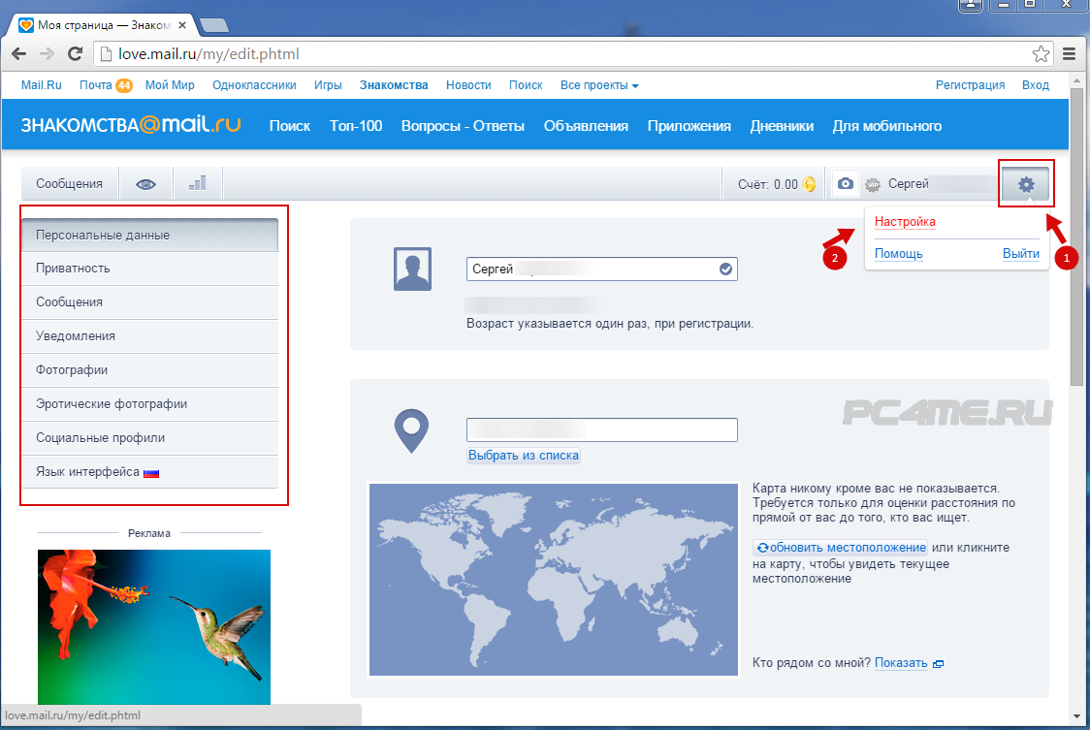
Task: Click the coin icon next to Счёт
Action: click(x=809, y=184)
